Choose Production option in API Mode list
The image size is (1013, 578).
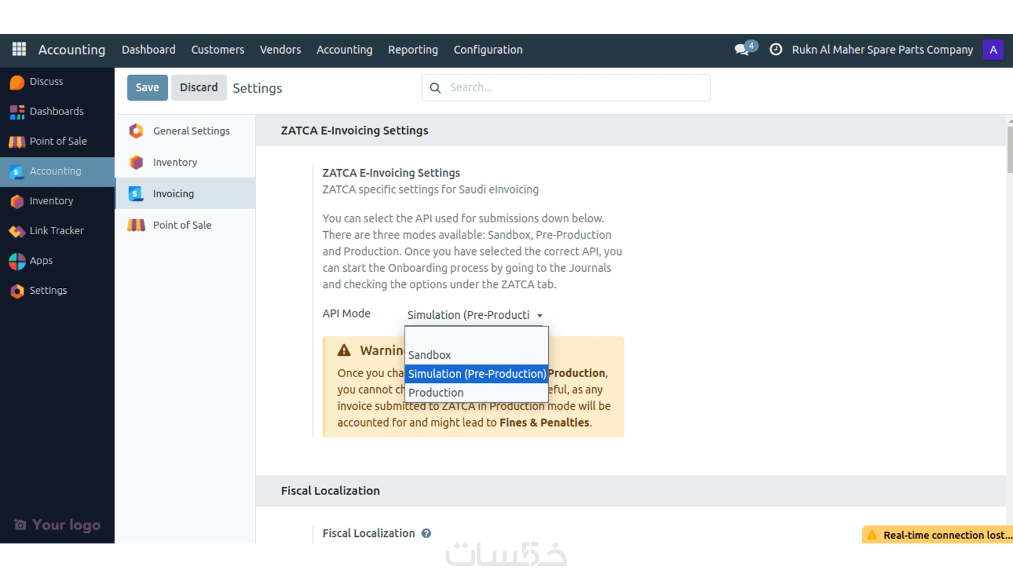pos(436,393)
